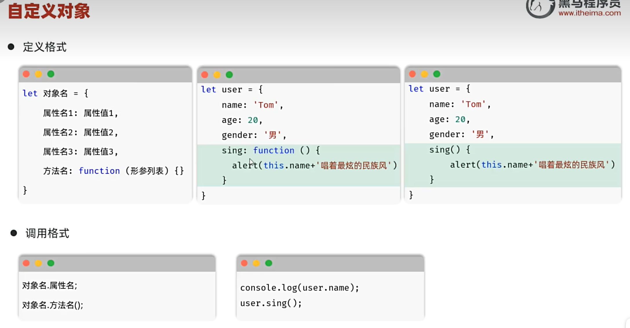630x328 pixels.
Task: Click yellow dot in console.log window
Action: (x=256, y=263)
